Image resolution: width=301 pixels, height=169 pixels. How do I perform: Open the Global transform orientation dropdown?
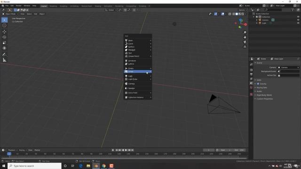point(111,10)
